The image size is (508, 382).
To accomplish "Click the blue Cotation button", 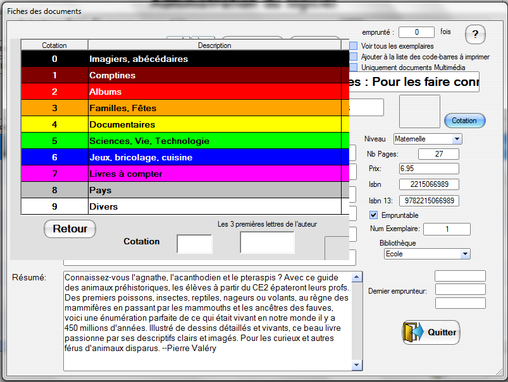I will click(x=464, y=121).
